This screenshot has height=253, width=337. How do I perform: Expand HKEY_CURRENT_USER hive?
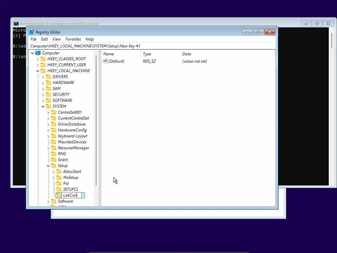38,65
